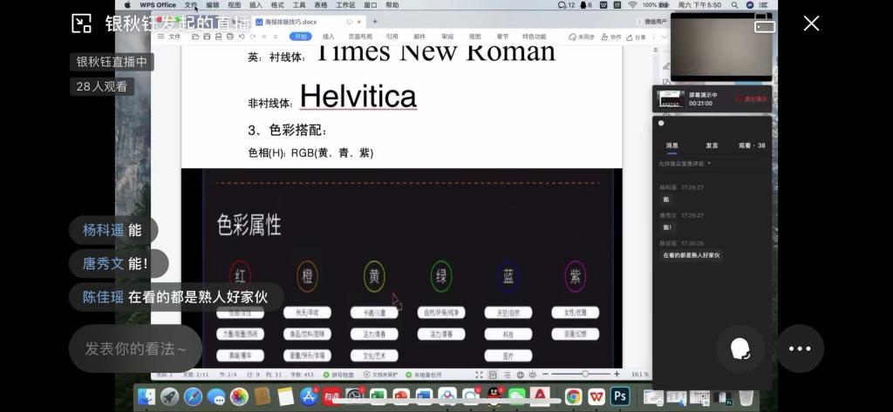Open the App Store icon in the dock
Viewport: 893px width, 412px height.
[x=309, y=397]
